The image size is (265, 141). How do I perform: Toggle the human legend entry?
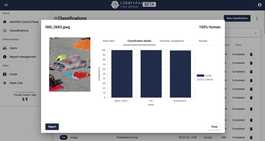204,75
